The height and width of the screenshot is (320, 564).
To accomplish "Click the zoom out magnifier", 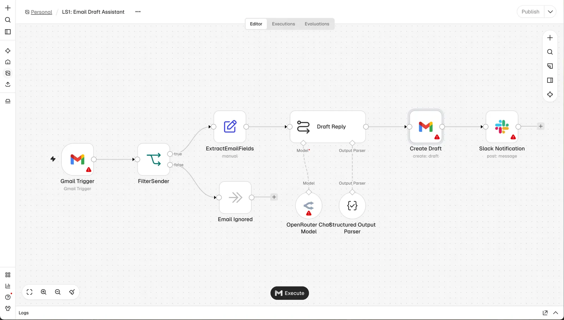I will point(58,292).
